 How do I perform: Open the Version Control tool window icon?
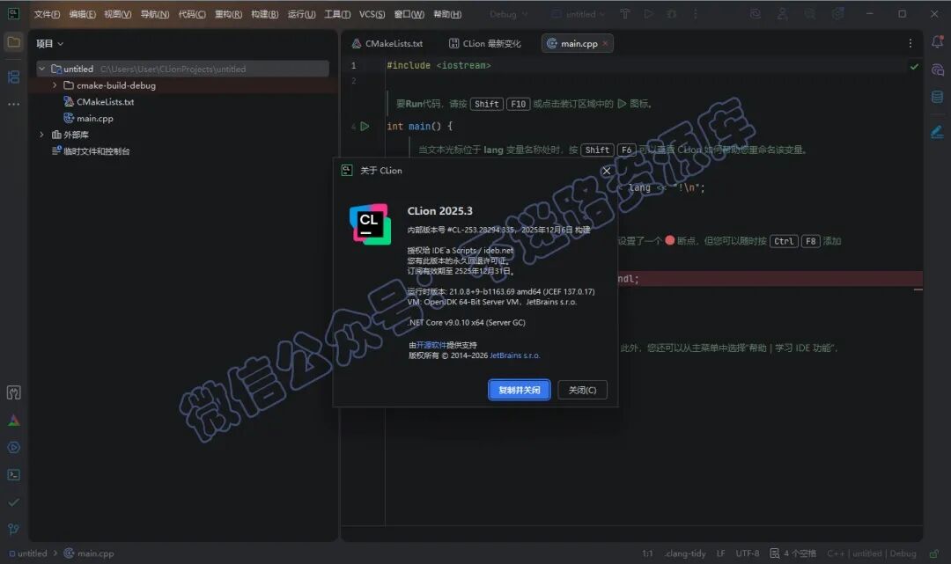click(x=13, y=392)
